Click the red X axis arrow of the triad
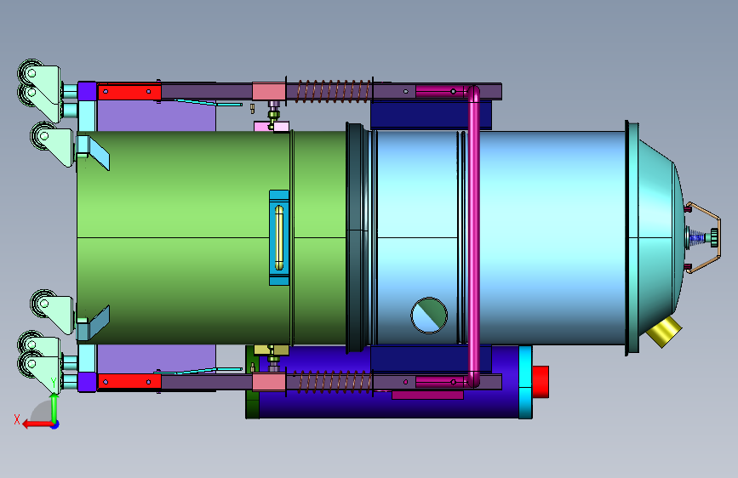Screen dimensions: 738x478 coord(37,424)
